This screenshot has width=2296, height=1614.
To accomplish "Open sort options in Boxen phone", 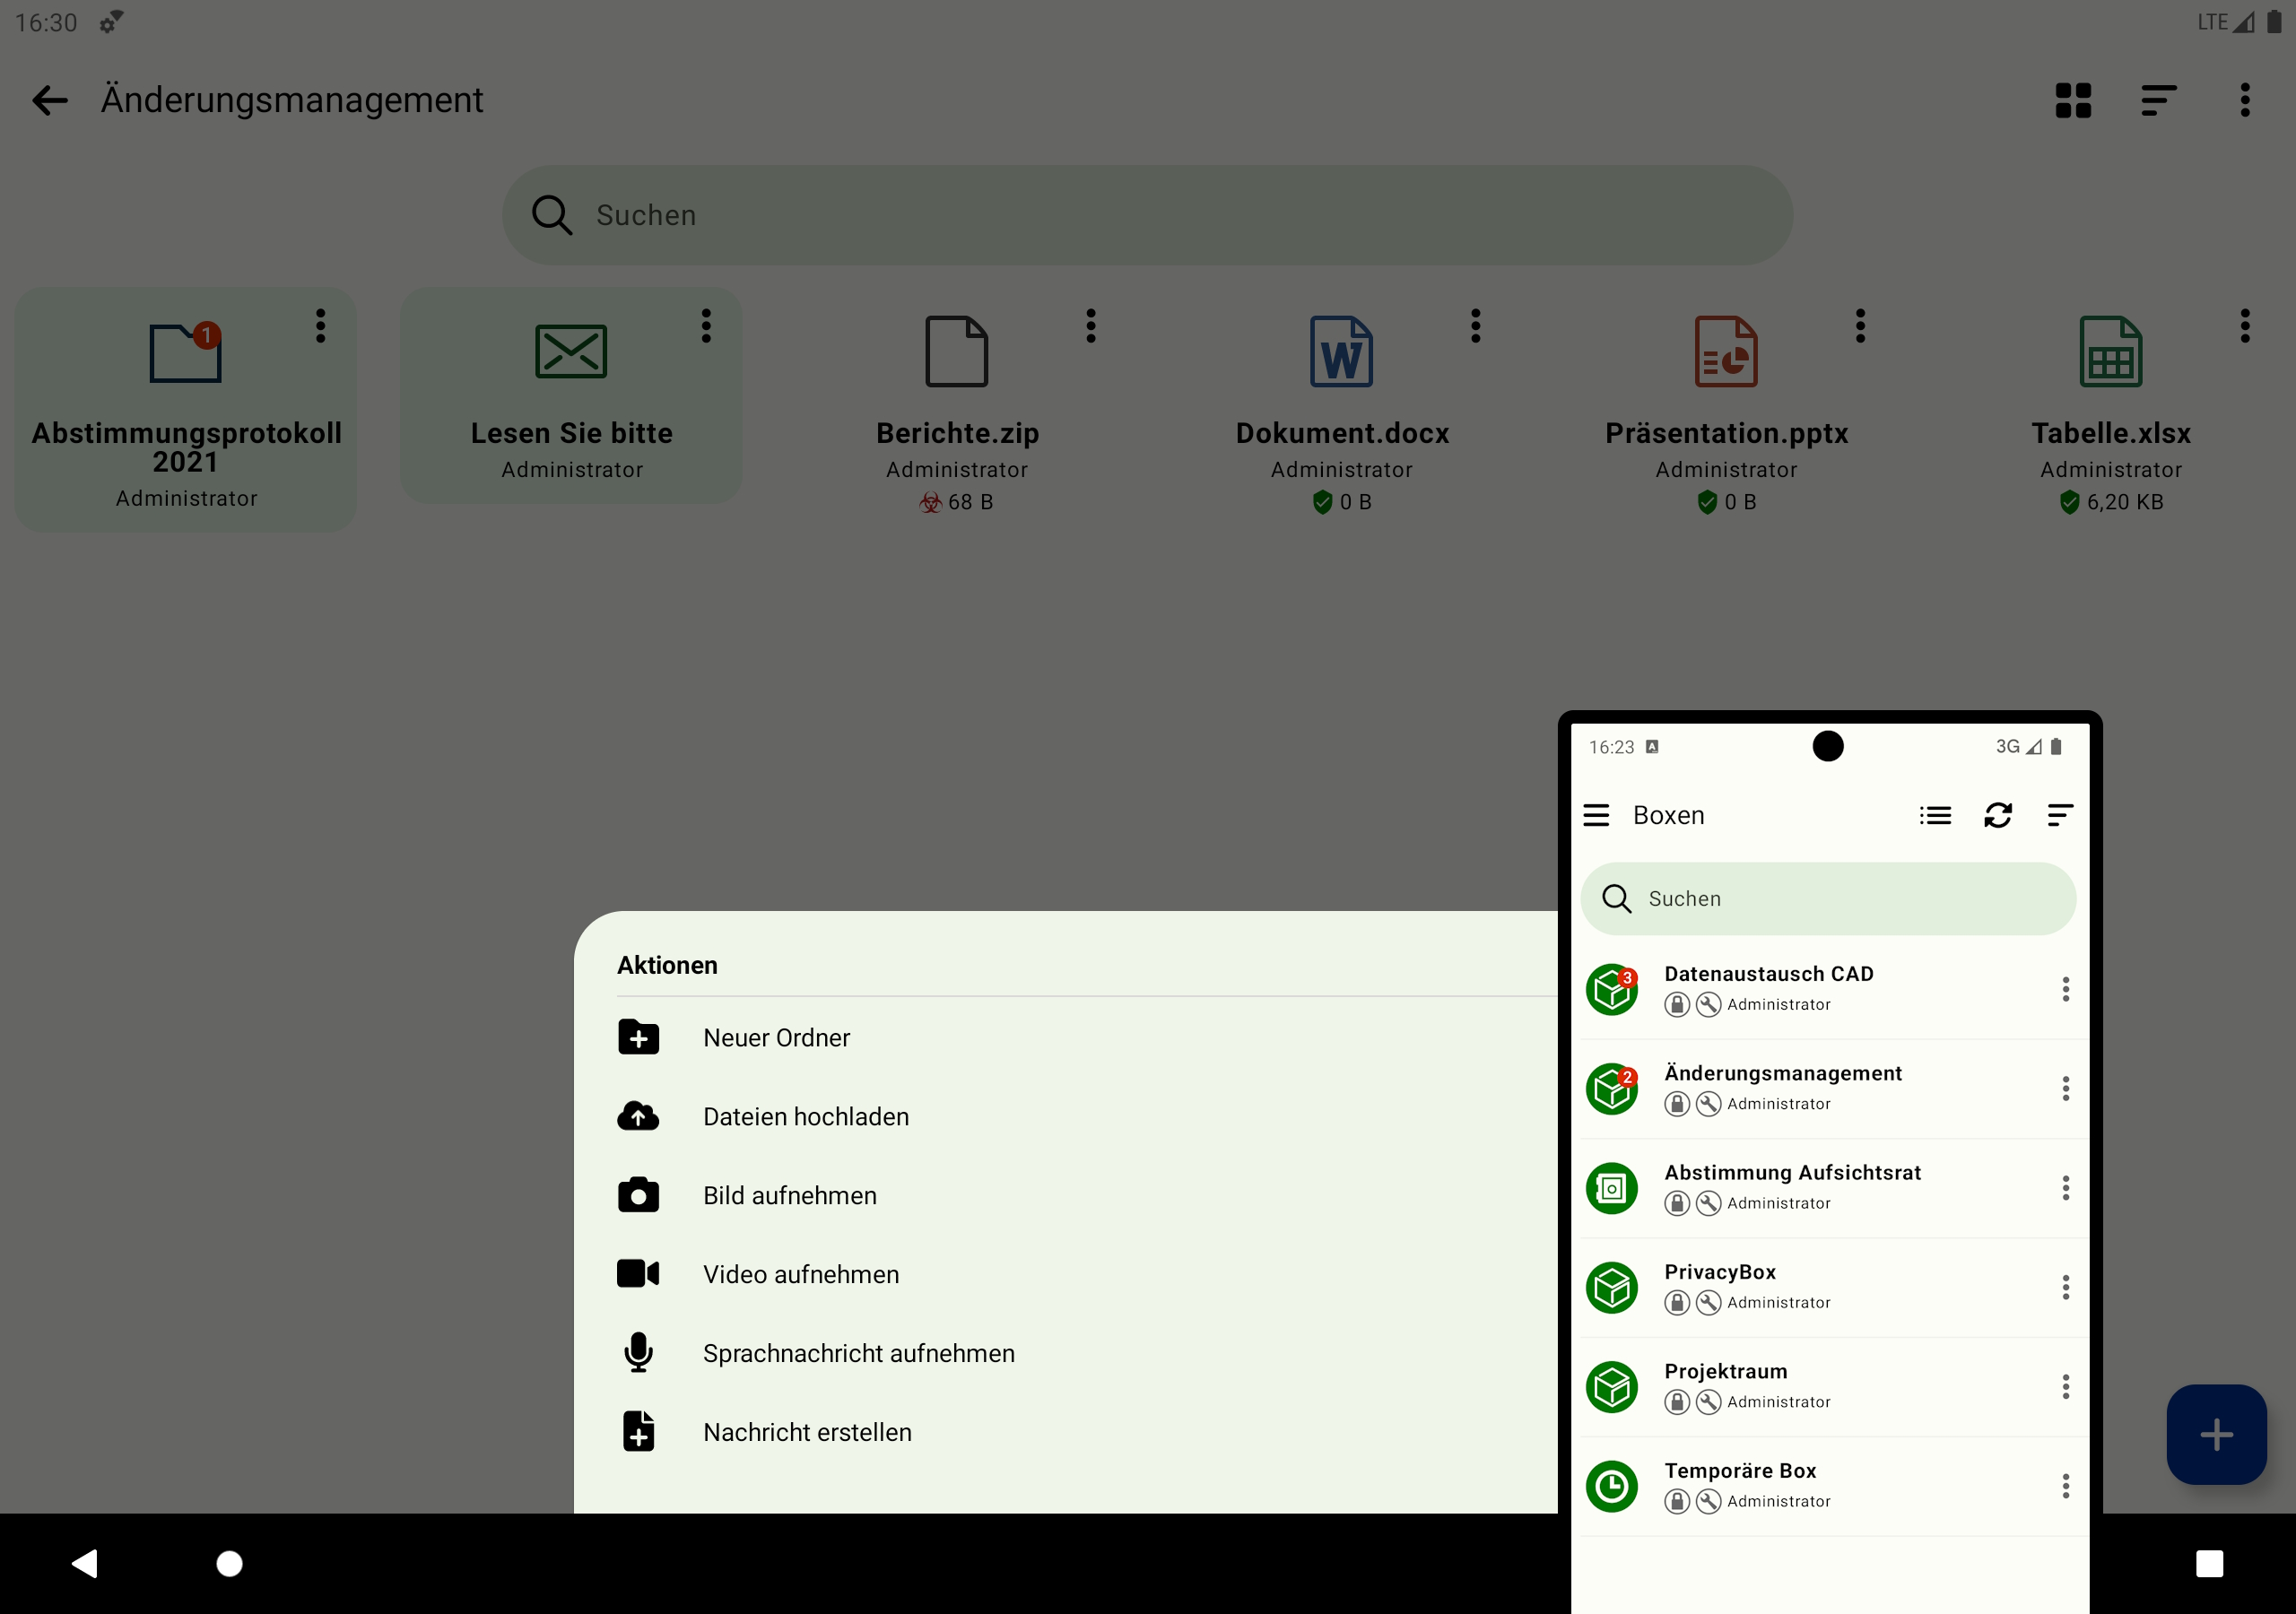I will (2059, 816).
